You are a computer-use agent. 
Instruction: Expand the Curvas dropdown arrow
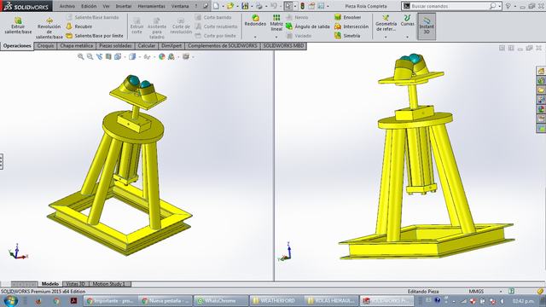[x=407, y=37]
